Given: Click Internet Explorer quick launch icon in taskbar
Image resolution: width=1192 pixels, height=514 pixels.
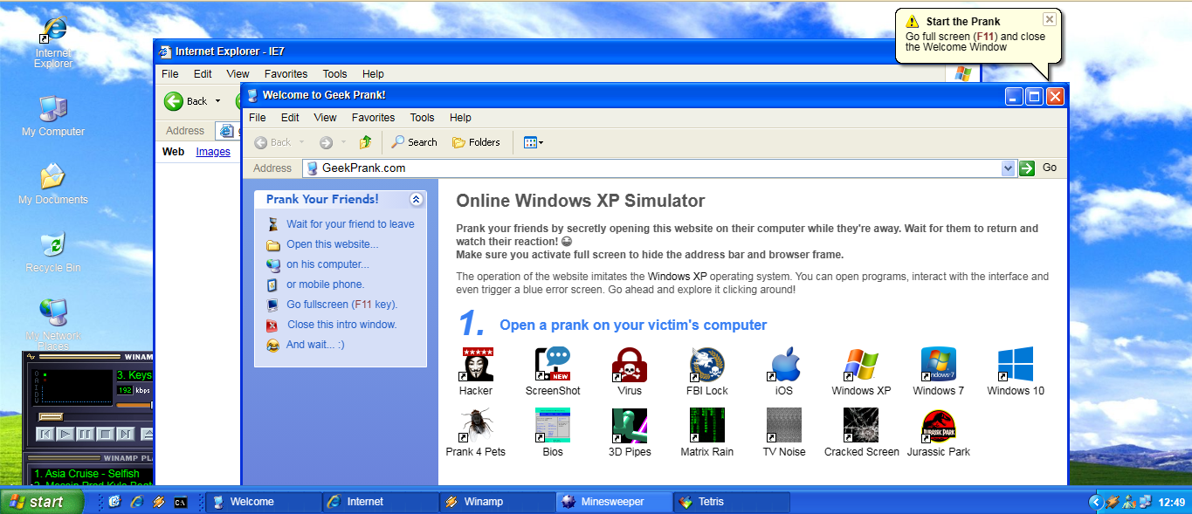Looking at the screenshot, I should click(137, 502).
